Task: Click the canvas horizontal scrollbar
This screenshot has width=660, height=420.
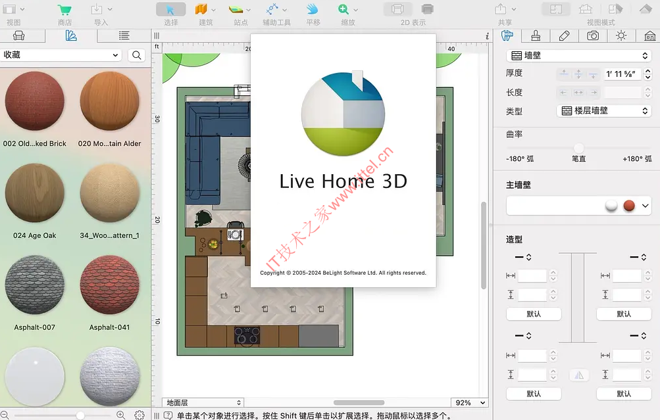Action: click(359, 402)
